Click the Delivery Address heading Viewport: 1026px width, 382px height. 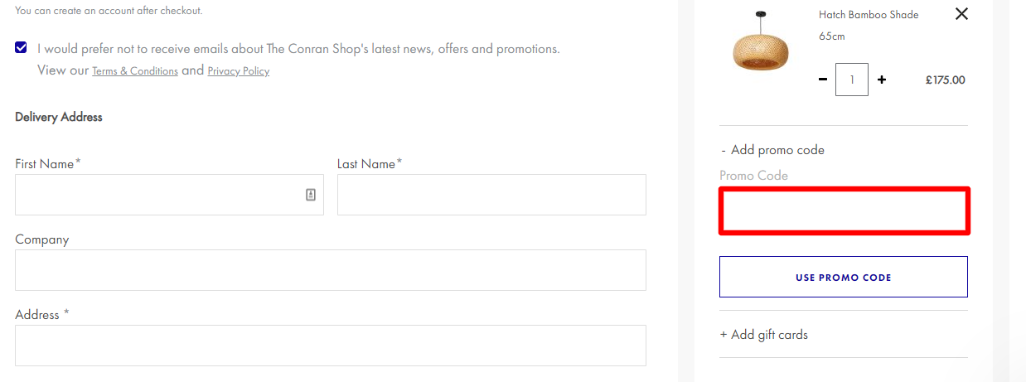(59, 117)
